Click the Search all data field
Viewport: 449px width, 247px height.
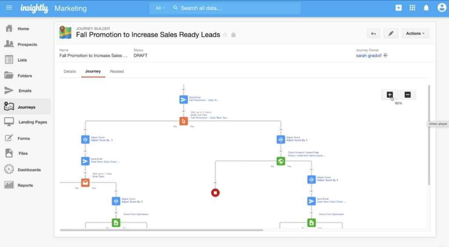pyautogui.click(x=237, y=8)
